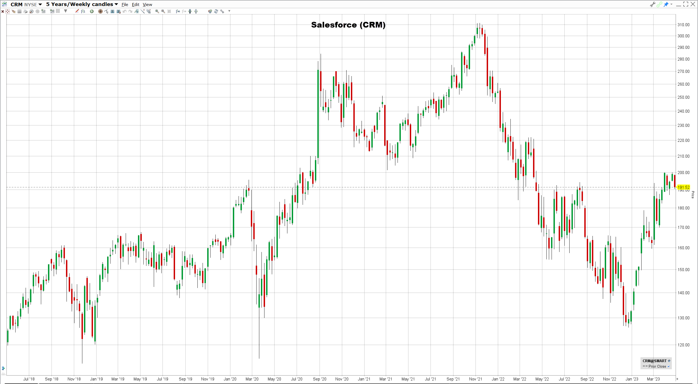Click the Salesforce (CRM) chart title
Image resolution: width=698 pixels, height=384 pixels.
coord(348,25)
